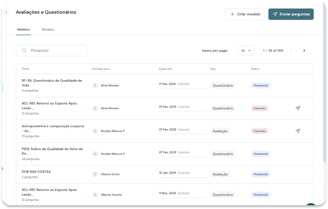Viewport: 328px width, 209px height.
Task: Click send icon on Antropometria row
Action: 297,131
